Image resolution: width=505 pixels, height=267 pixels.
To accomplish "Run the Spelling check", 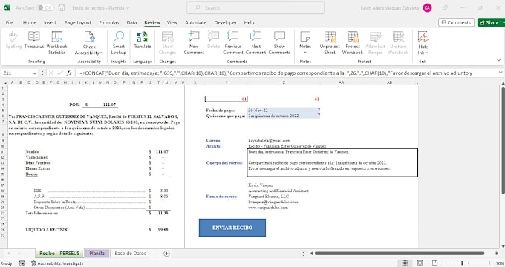I will pos(13,40).
